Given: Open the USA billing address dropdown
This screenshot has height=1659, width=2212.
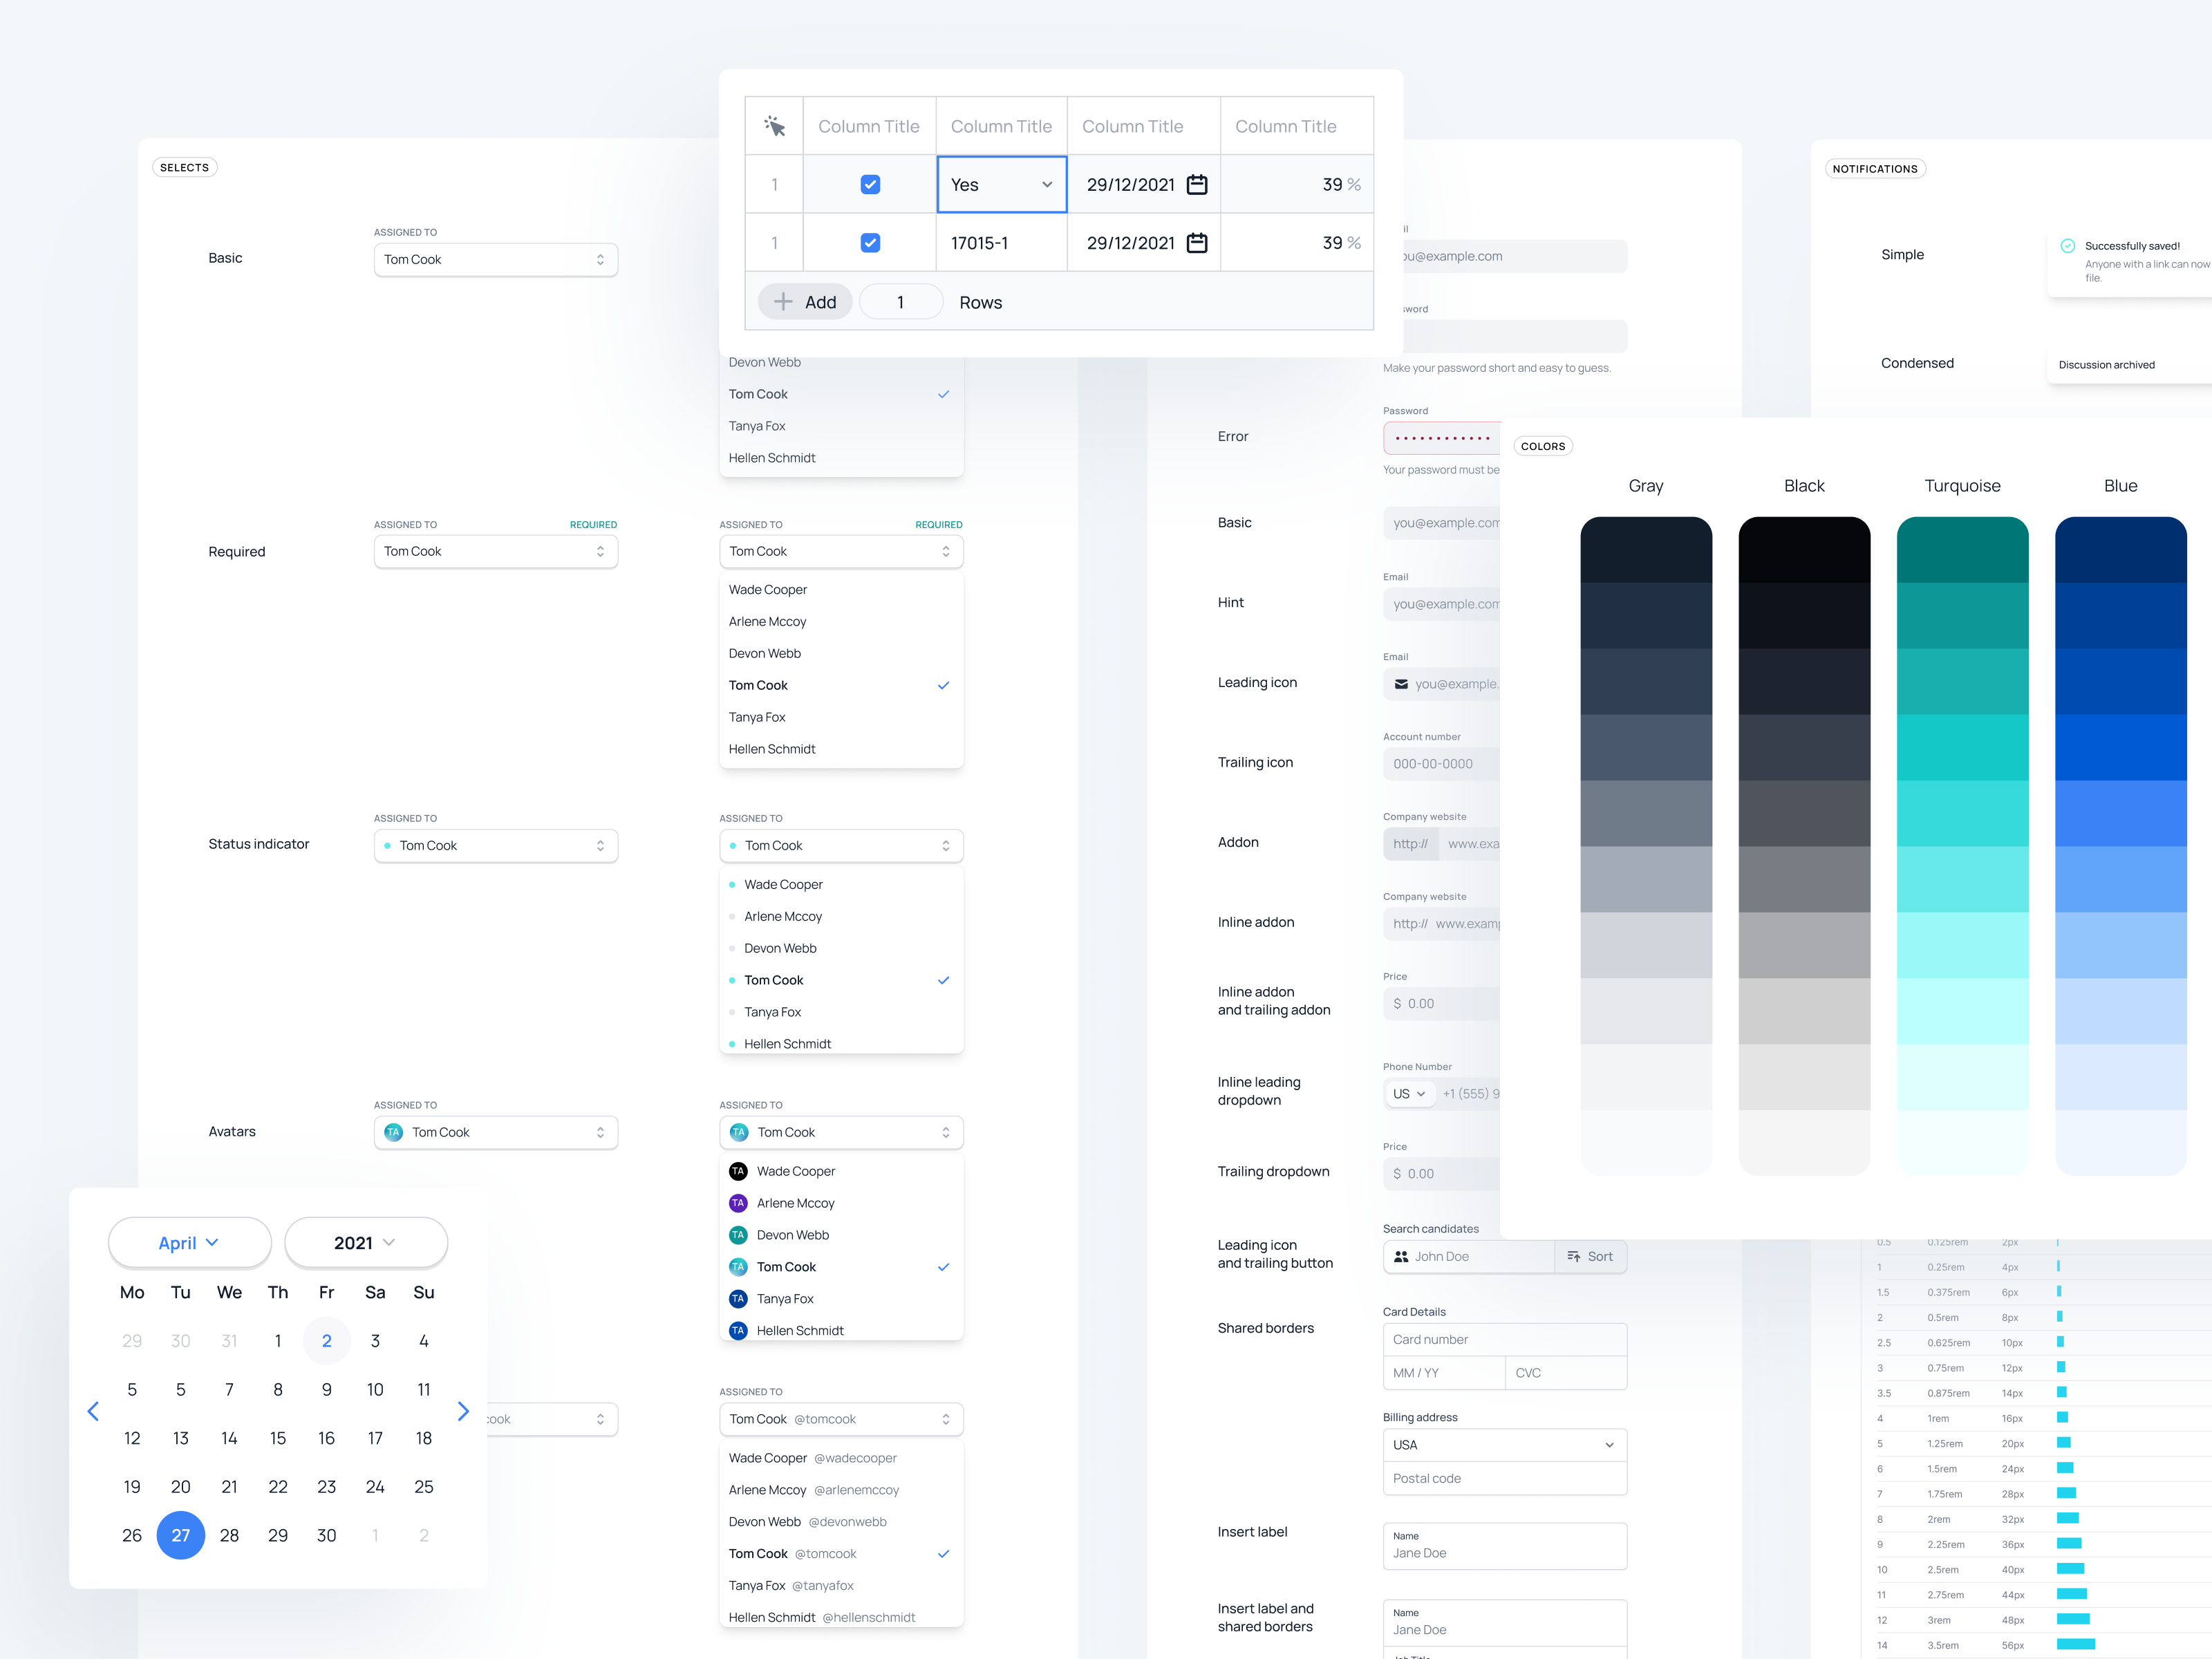Looking at the screenshot, I should coord(1504,1445).
